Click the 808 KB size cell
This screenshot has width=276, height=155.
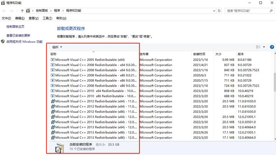point(229,91)
